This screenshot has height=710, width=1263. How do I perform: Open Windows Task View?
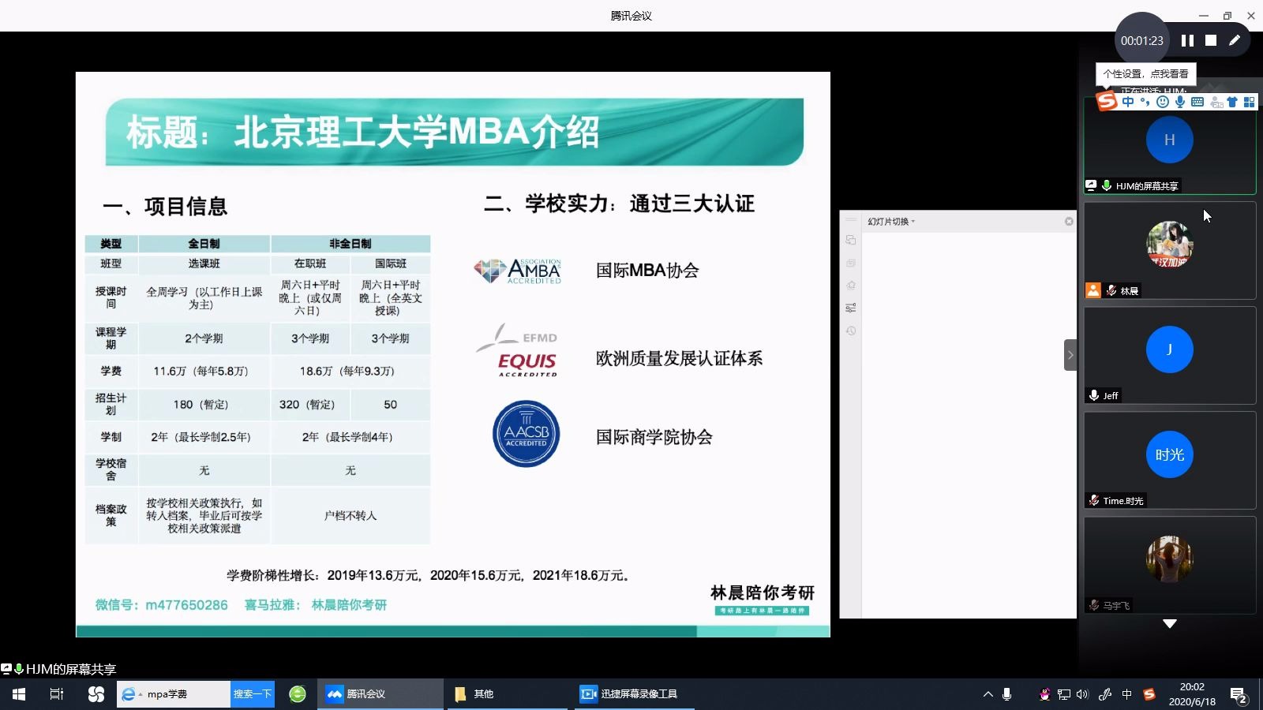57,694
